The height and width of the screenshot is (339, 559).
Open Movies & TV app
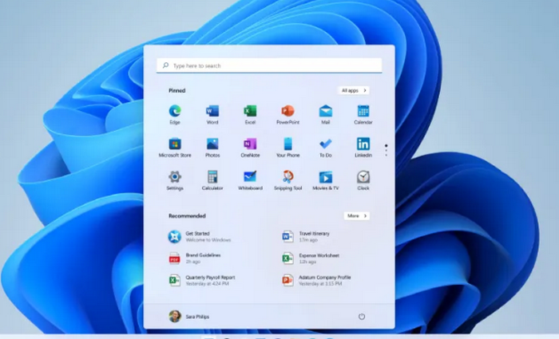pyautogui.click(x=326, y=180)
